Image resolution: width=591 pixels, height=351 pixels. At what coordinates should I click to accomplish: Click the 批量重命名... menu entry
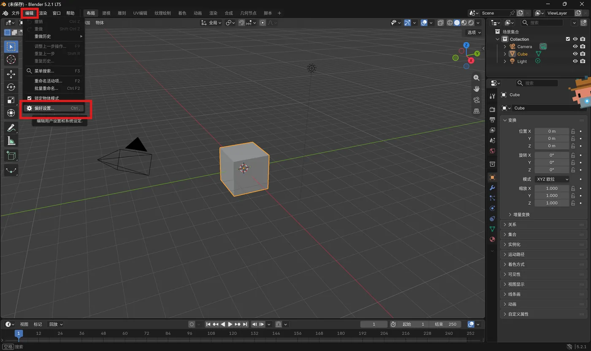[x=54, y=88]
